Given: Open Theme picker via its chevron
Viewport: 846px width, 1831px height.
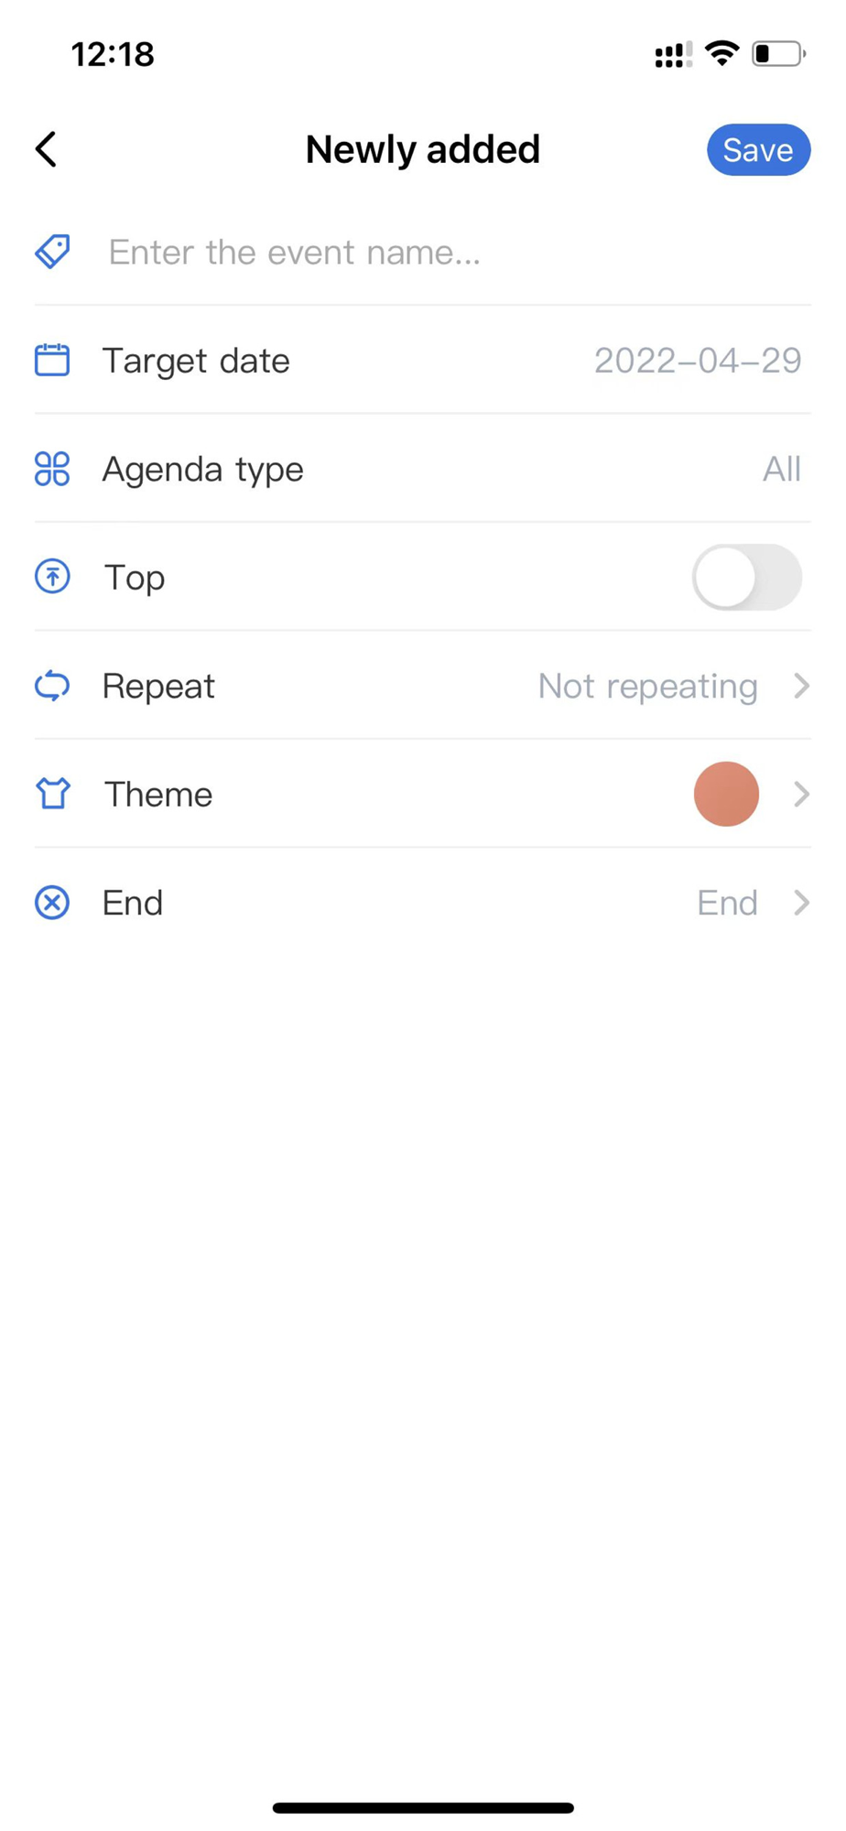Looking at the screenshot, I should (x=801, y=794).
